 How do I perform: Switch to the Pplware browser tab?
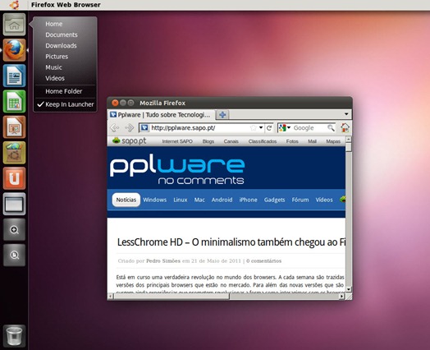coord(161,115)
